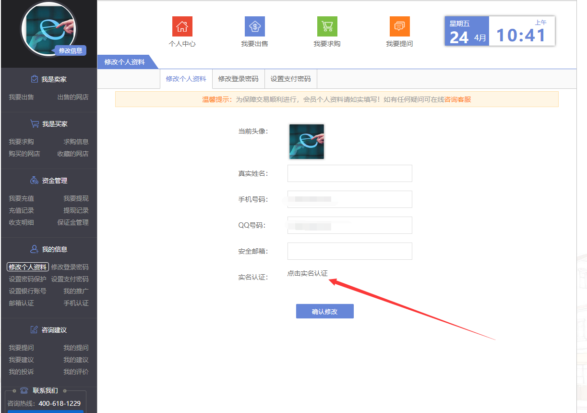Click the 资金管理 money bag icon
This screenshot has width=587, height=413.
(x=34, y=181)
